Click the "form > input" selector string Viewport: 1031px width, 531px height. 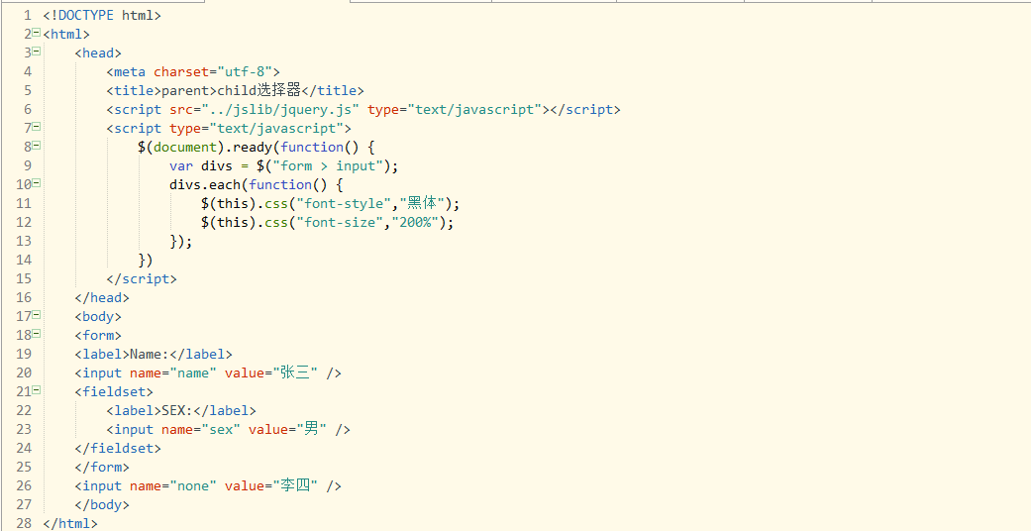coord(328,165)
